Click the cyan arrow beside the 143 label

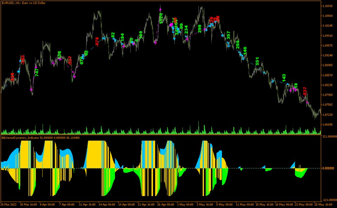[288, 84]
